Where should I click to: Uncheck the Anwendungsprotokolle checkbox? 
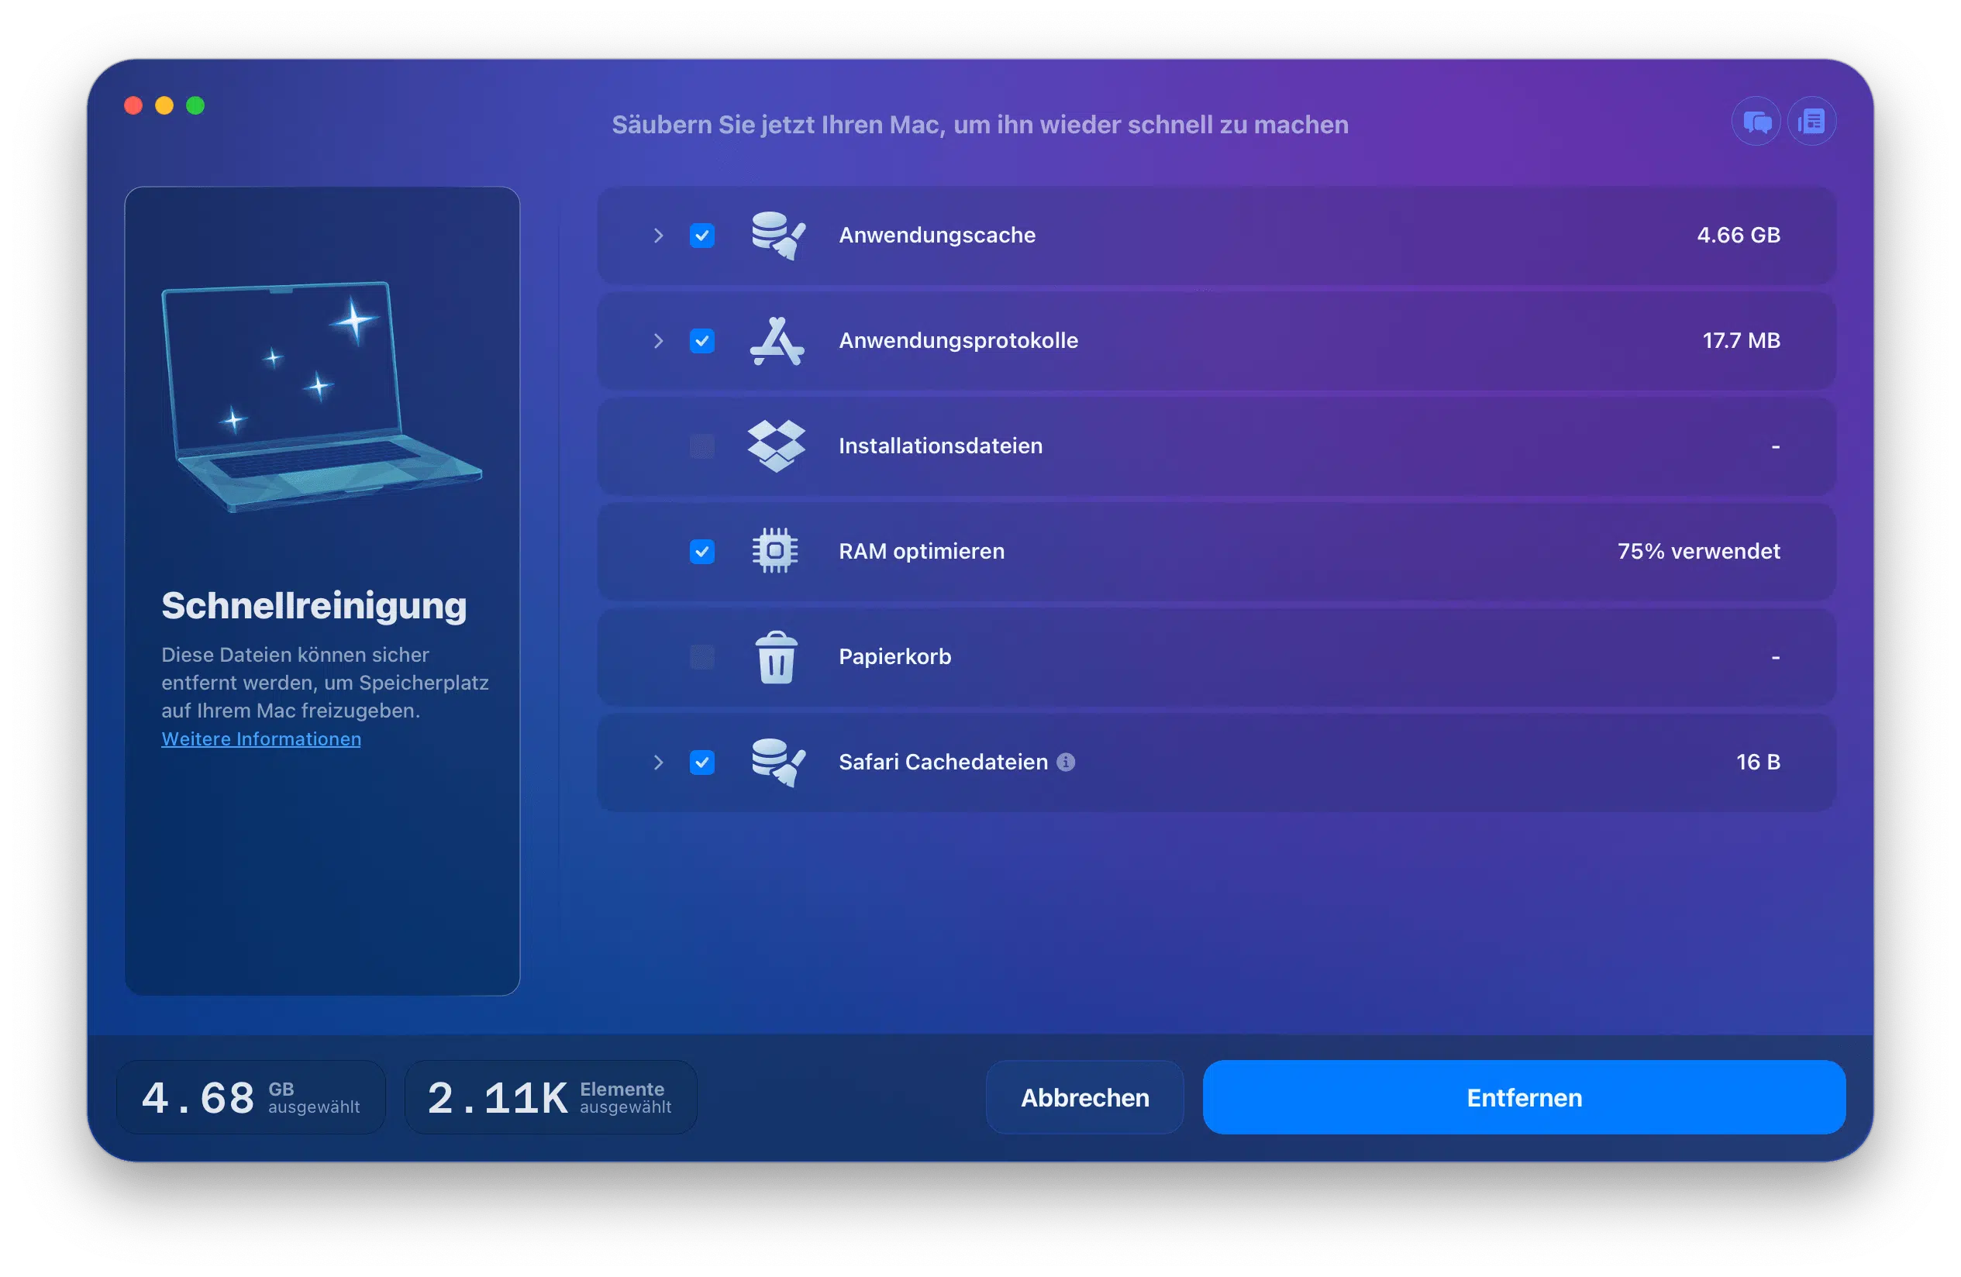(702, 341)
